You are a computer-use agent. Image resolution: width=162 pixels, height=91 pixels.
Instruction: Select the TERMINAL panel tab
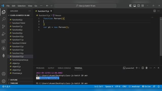click(x=78, y=68)
